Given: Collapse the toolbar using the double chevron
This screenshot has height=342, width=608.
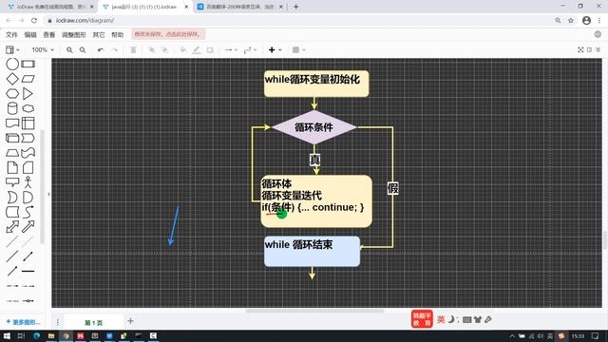Looking at the screenshot, I should point(598,49).
